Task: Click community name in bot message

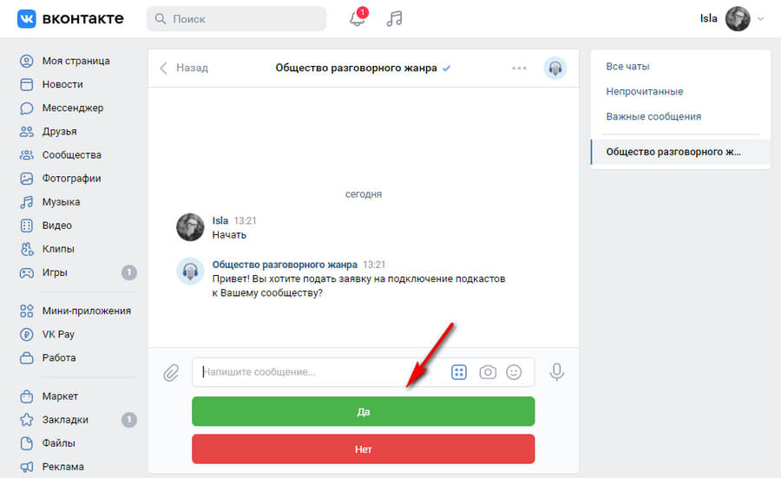Action: pyautogui.click(x=285, y=265)
